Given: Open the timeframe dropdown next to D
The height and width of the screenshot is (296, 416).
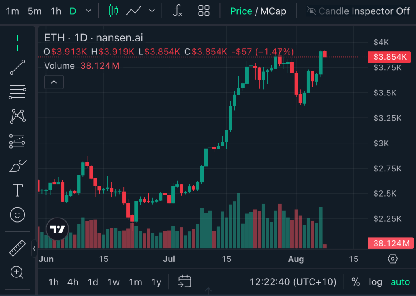Looking at the screenshot, I should point(88,11).
